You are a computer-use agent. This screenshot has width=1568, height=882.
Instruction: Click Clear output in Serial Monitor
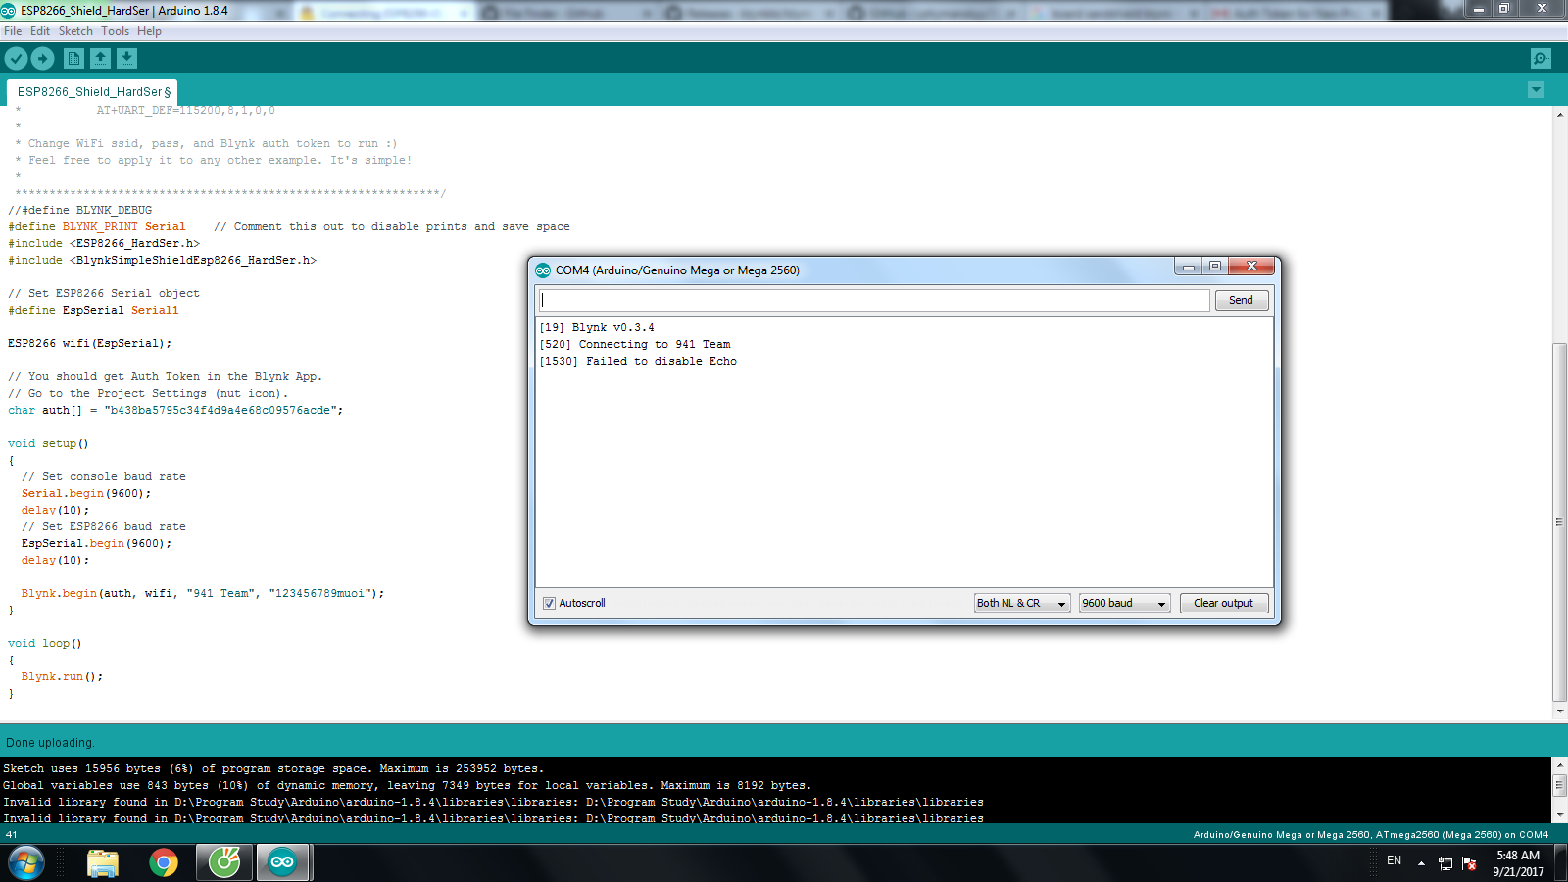[x=1224, y=603]
